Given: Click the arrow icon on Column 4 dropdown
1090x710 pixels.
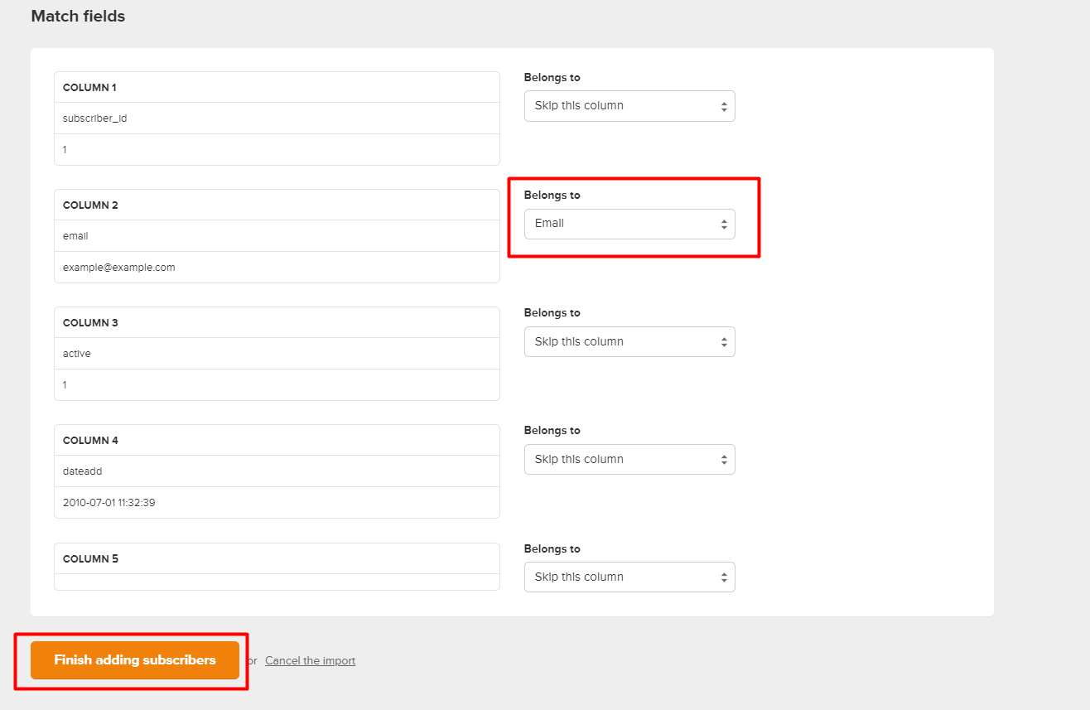Looking at the screenshot, I should pyautogui.click(x=723, y=460).
